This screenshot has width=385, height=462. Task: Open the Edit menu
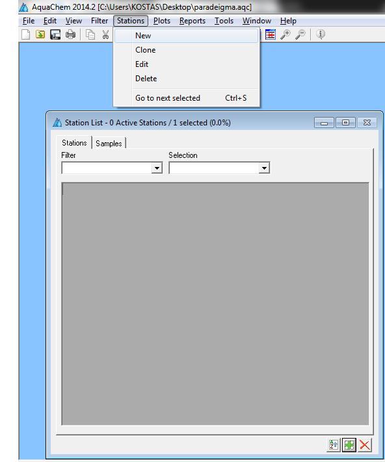(x=50, y=21)
